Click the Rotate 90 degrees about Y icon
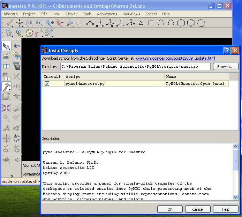Screen dimensions: 242x217 [16, 128]
